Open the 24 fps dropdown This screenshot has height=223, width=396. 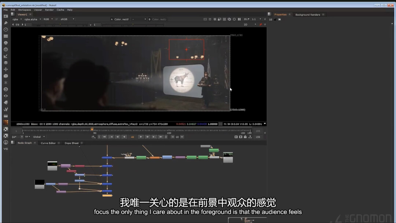[17, 137]
